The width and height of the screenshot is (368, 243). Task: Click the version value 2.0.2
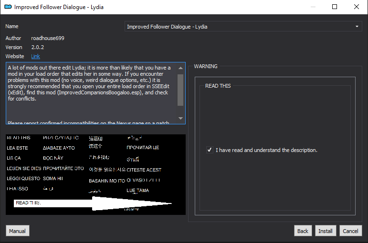coord(38,47)
